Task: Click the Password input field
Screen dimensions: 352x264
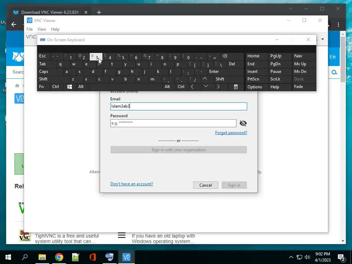Action: (173, 123)
